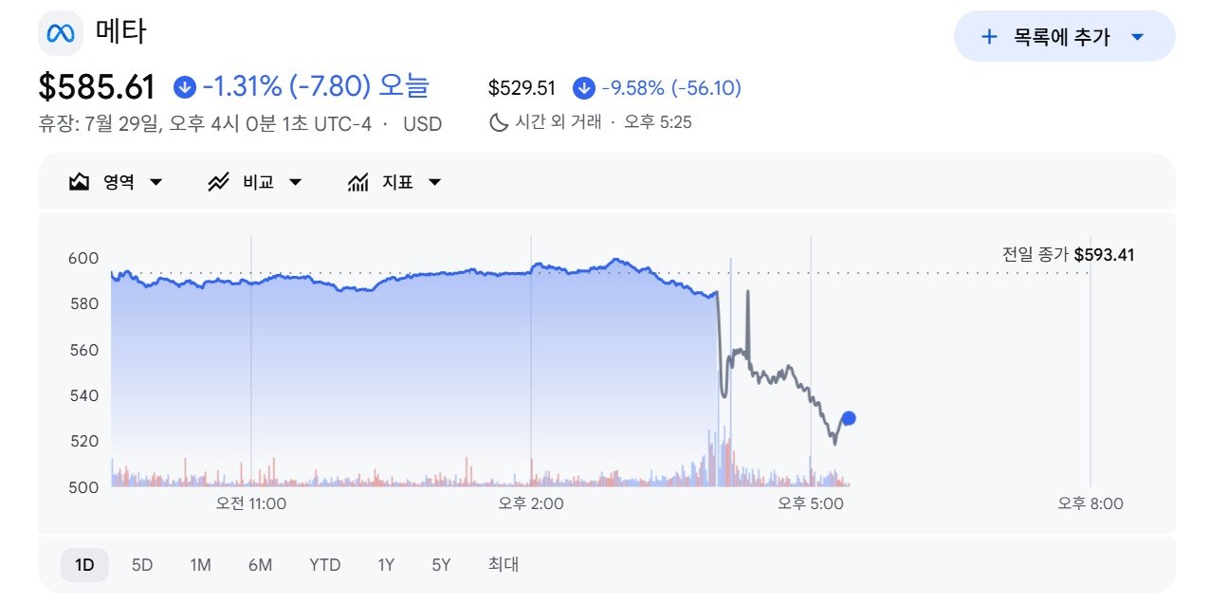1210x603 pixels.
Task: Click the moon after-hours trading icon
Action: pyautogui.click(x=499, y=122)
